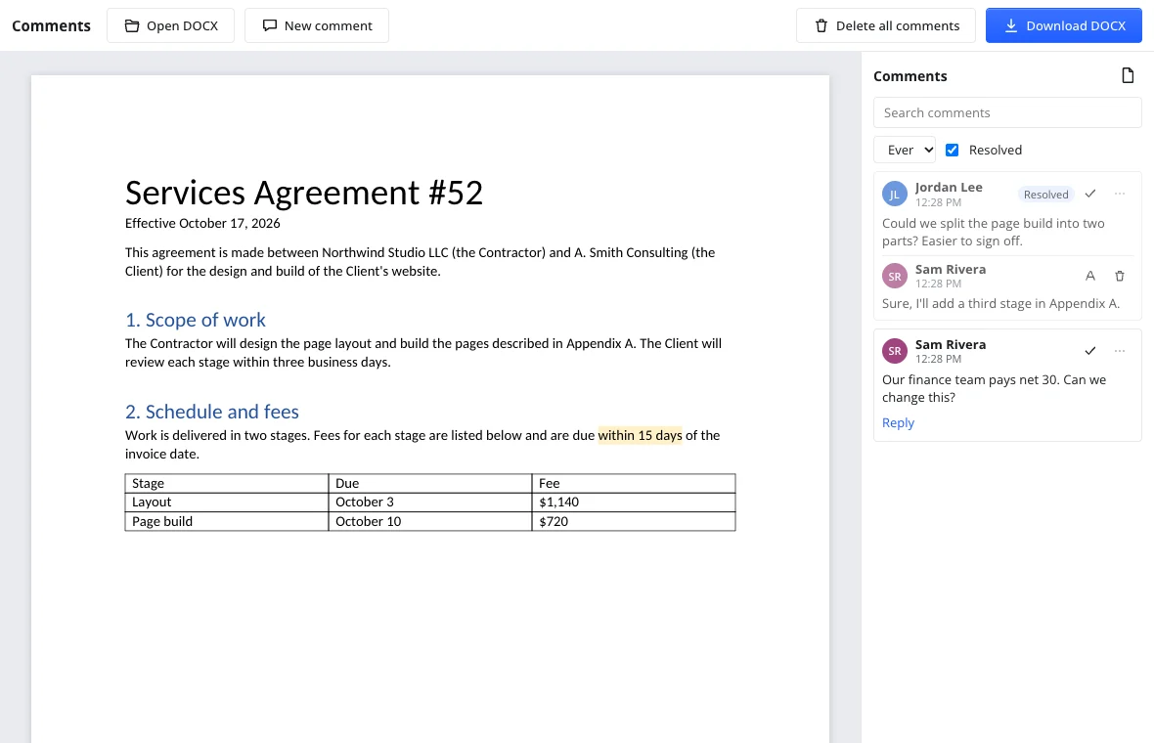Click Jordan Lee's comment about splitting page build
Image resolution: width=1154 pixels, height=743 pixels.
(x=993, y=232)
